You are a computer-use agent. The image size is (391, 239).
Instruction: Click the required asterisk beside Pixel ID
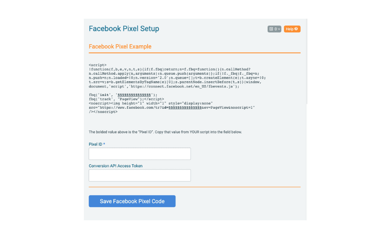104,144
